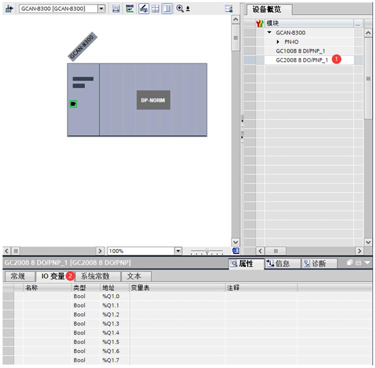The image size is (375, 368).
Task: Collapse the GCAN-8300 tree node
Action: (x=270, y=32)
